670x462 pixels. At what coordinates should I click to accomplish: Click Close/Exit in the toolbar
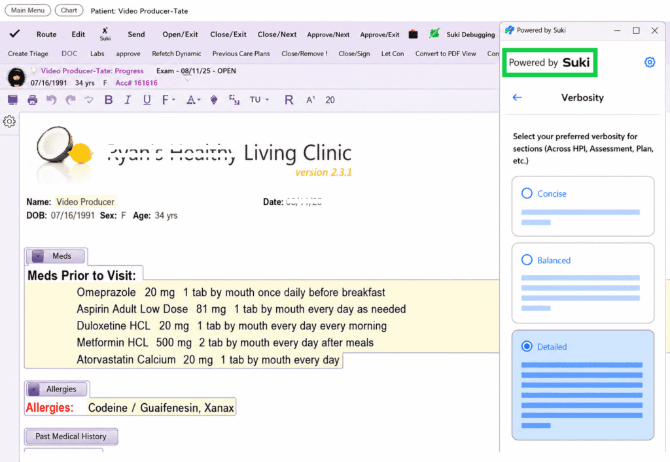tap(228, 34)
